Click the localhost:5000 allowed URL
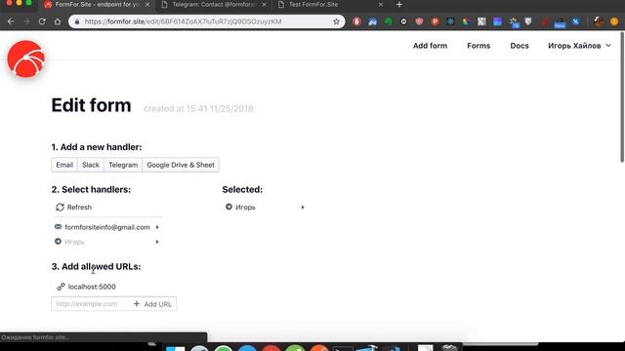This screenshot has height=351, width=625. [x=92, y=287]
